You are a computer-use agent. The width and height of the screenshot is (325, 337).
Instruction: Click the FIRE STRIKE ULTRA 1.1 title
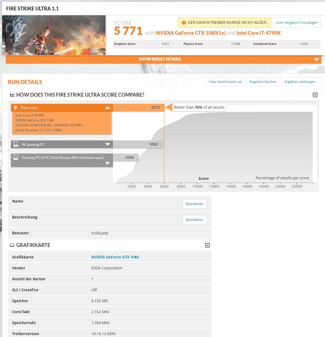[32, 8]
